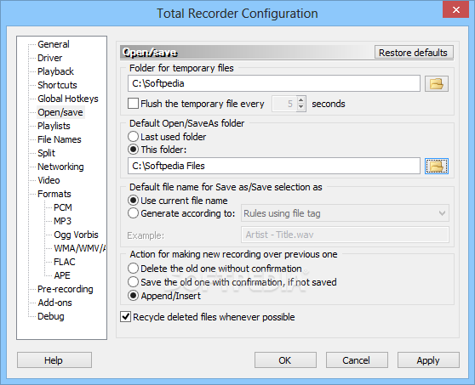This screenshot has width=475, height=385.
Task: Select Open/save in the settings tree
Action: click(x=60, y=112)
